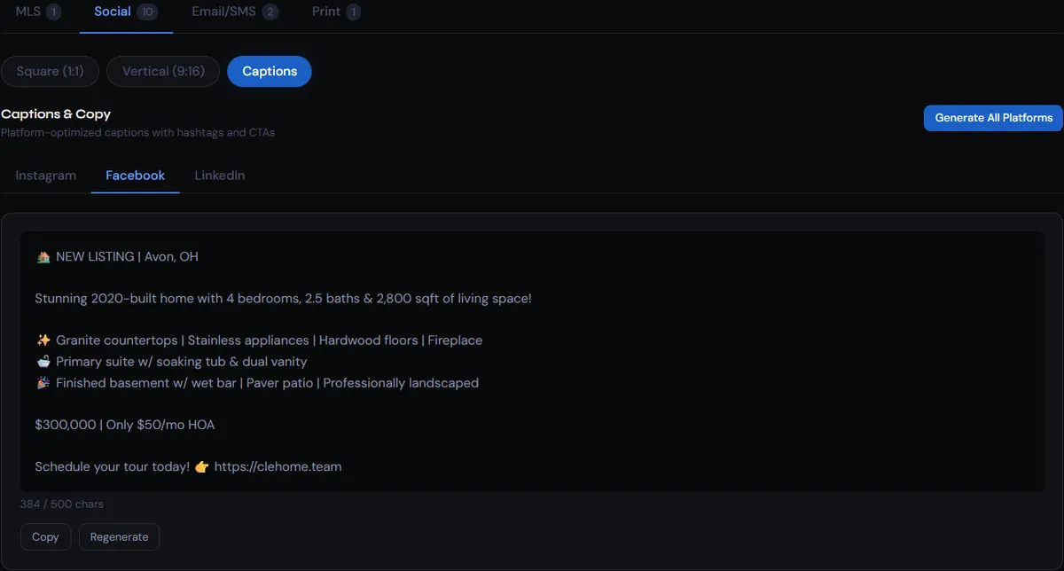The width and height of the screenshot is (1064, 571).
Task: Select the Captions pill
Action: pos(270,71)
